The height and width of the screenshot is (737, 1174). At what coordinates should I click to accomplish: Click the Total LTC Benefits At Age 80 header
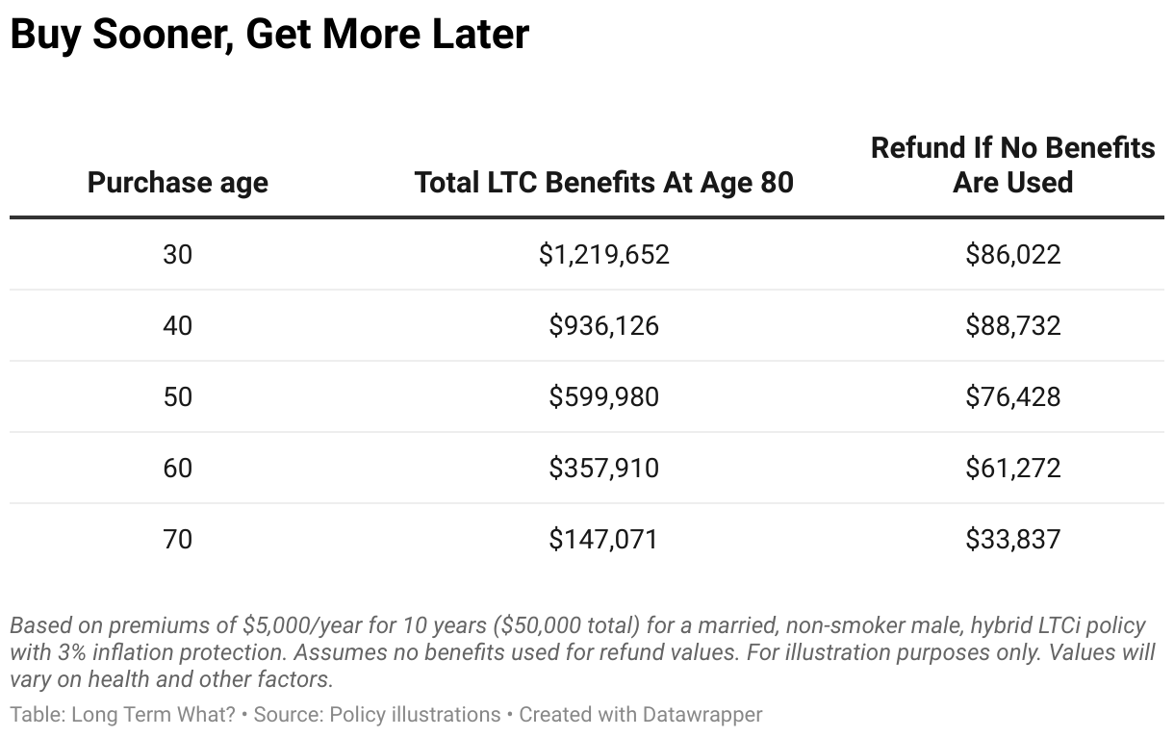(x=603, y=182)
